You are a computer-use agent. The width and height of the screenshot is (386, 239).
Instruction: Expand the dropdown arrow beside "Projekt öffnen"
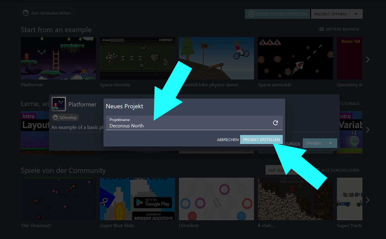pyautogui.click(x=356, y=14)
